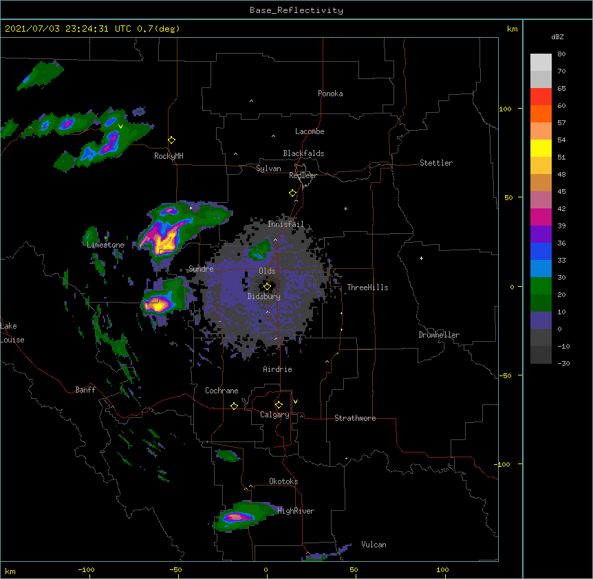The width and height of the screenshot is (593, 579).
Task: Pick the dark orange 57-60 dBZ legend swatch
Action: tap(541, 113)
